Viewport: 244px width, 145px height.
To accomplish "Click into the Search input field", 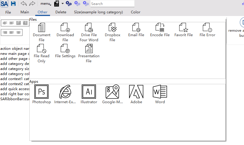I will (x=112, y=4).
